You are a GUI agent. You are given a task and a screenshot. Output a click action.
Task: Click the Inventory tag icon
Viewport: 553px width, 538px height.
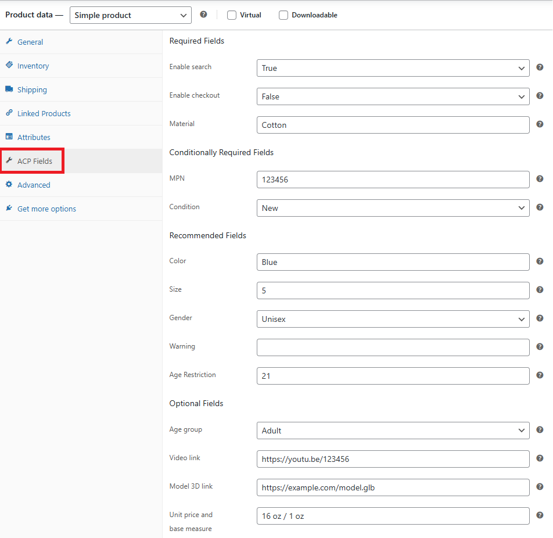(8, 65)
